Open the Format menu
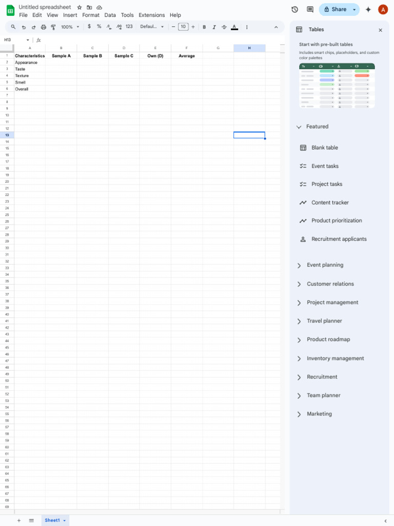Image resolution: width=394 pixels, height=526 pixels. tap(91, 15)
